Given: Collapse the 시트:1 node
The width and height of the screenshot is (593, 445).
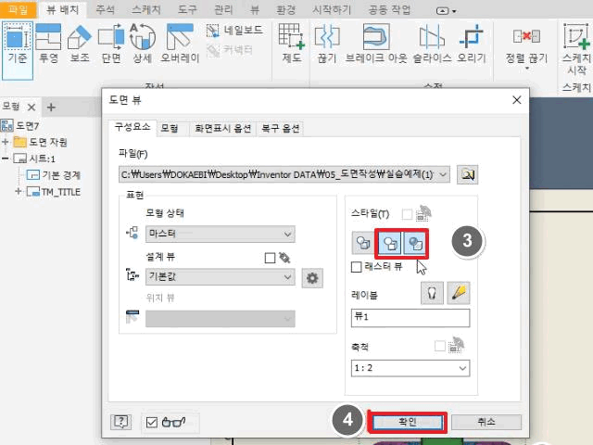Looking at the screenshot, I should tap(6, 159).
